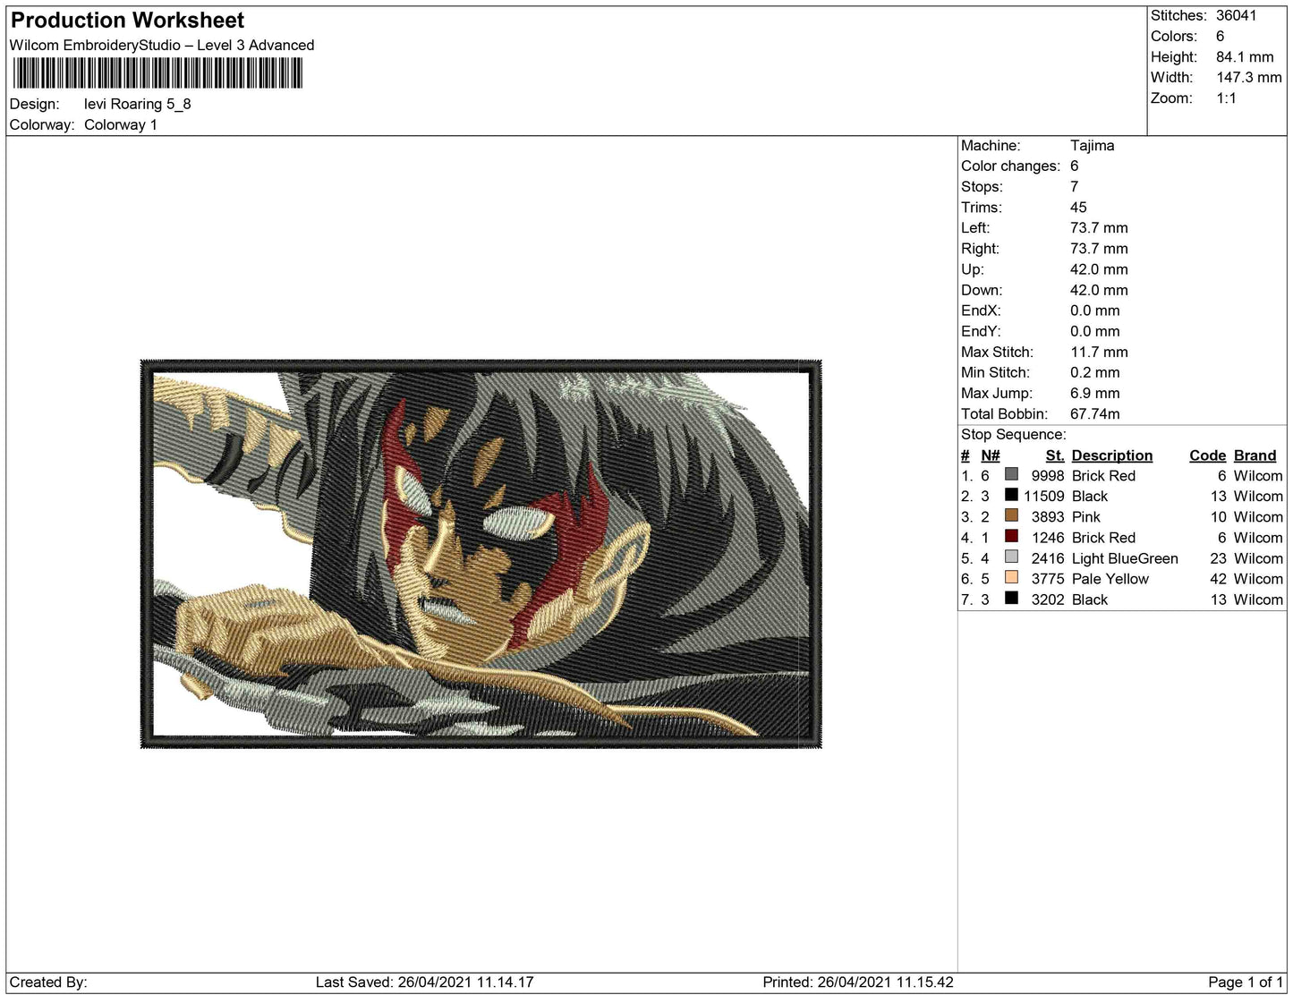Click the design name levi Roaring 5_8
The height and width of the screenshot is (995, 1293).
pyautogui.click(x=138, y=104)
